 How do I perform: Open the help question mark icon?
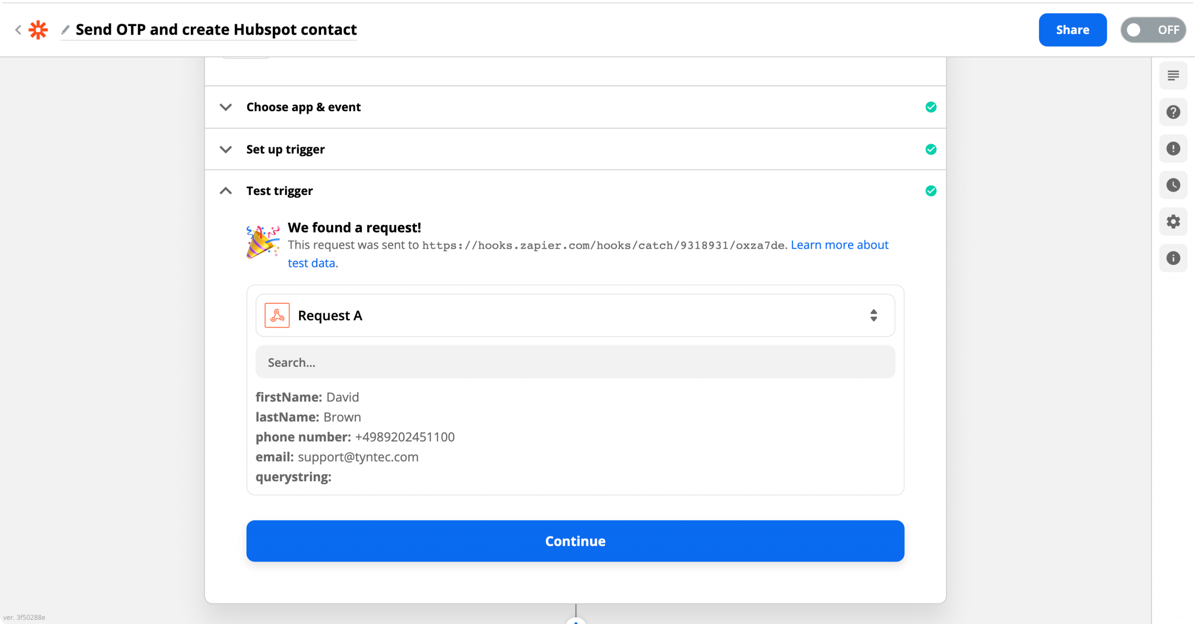click(x=1173, y=112)
